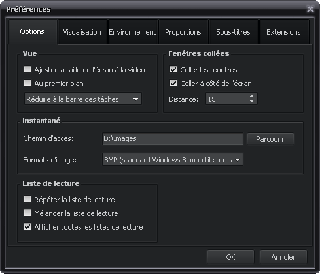The width and height of the screenshot is (320, 274).
Task: Open the Environnement tab
Action: click(x=132, y=32)
